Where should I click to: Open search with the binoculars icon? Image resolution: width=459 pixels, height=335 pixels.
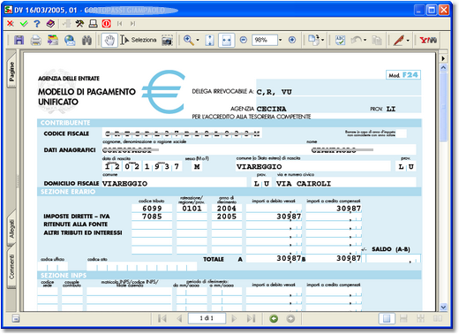[x=87, y=40]
